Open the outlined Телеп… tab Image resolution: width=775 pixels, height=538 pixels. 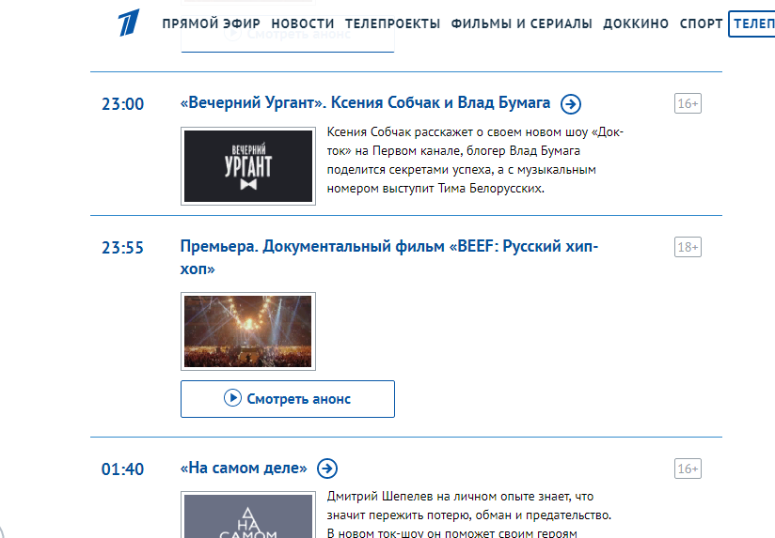[751, 23]
